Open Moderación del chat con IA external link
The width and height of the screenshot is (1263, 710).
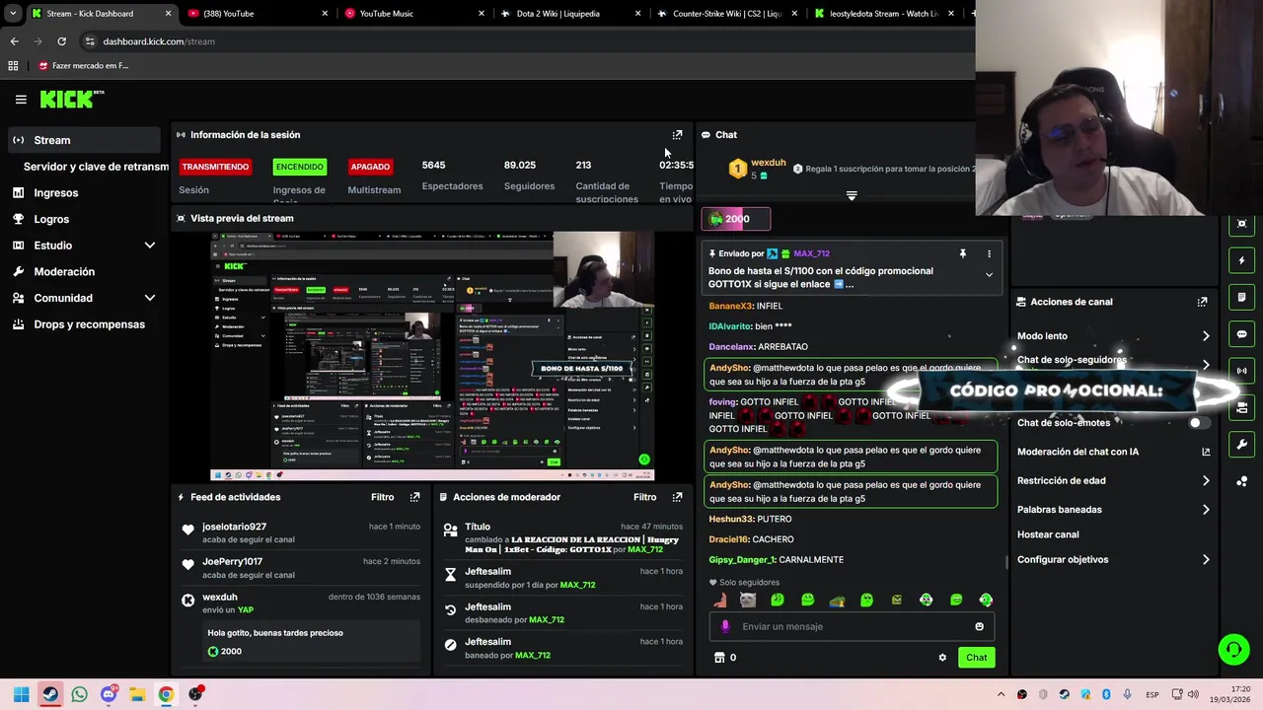(x=1206, y=452)
